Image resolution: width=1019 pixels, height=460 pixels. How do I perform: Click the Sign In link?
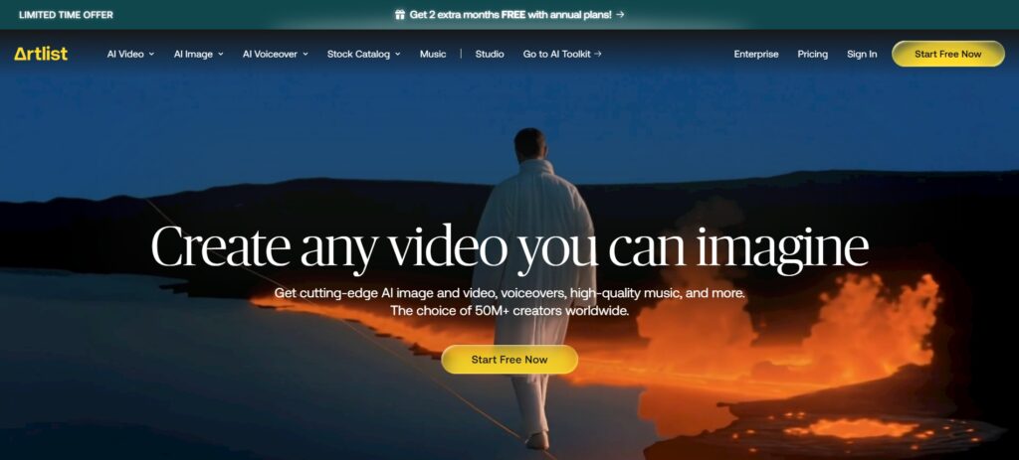click(862, 54)
